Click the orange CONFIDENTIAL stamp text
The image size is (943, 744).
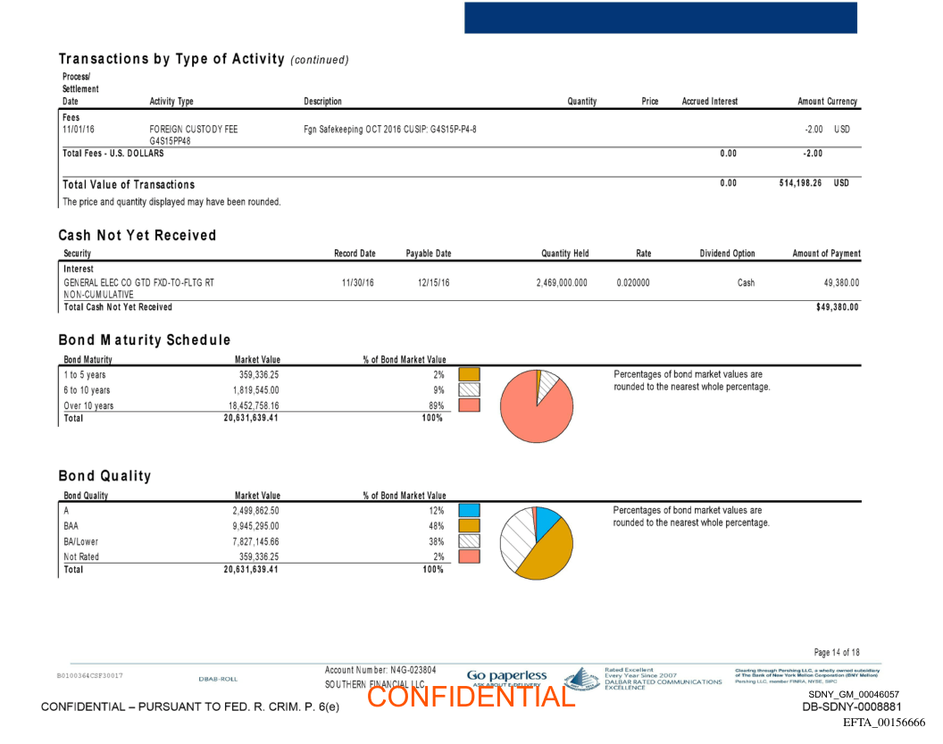click(x=471, y=697)
